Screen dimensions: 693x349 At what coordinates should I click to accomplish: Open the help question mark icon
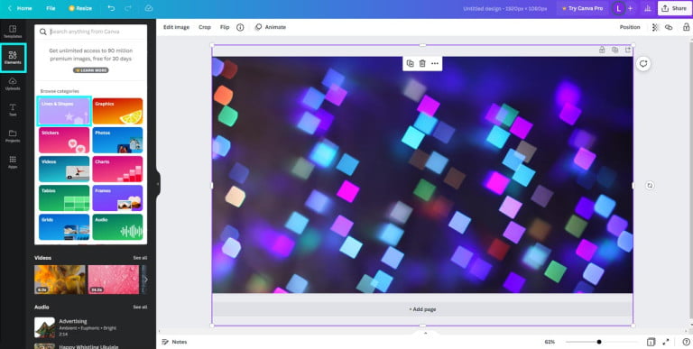click(686, 342)
